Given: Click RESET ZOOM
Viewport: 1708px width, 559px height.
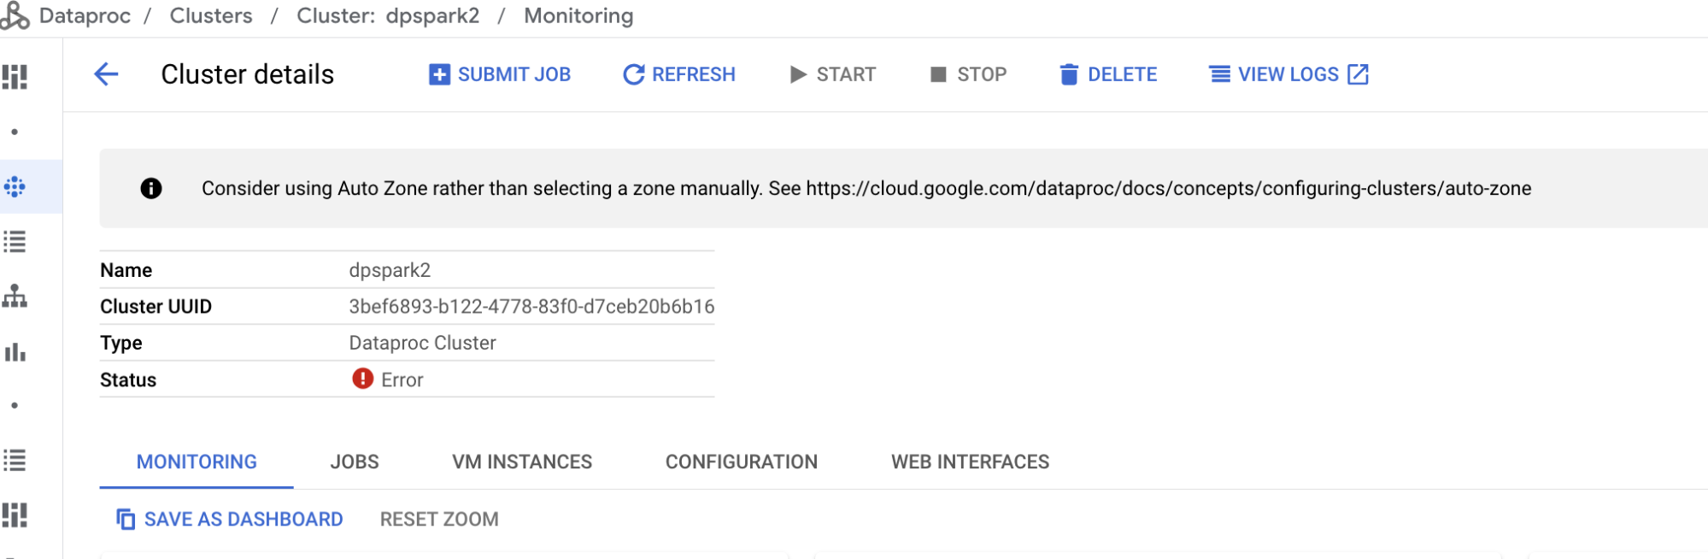Looking at the screenshot, I should 439,519.
